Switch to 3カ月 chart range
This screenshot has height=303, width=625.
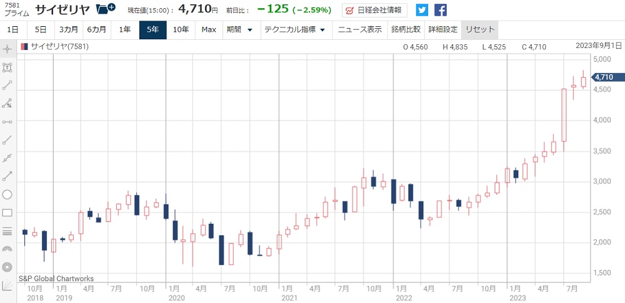click(68, 30)
